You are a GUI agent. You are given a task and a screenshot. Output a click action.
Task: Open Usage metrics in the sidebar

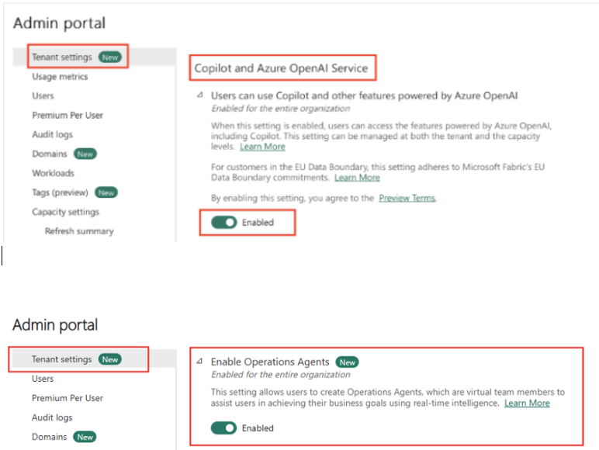60,76
